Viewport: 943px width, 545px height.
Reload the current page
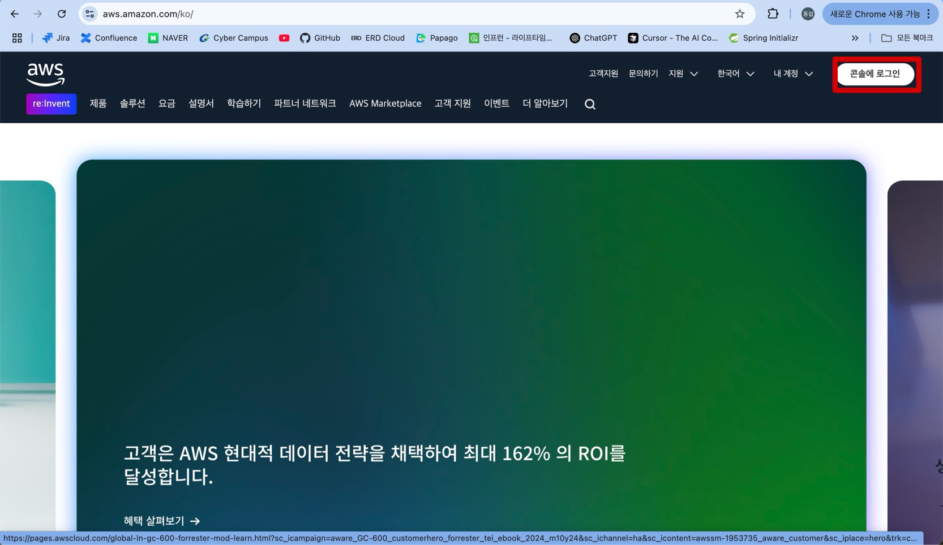coord(62,14)
